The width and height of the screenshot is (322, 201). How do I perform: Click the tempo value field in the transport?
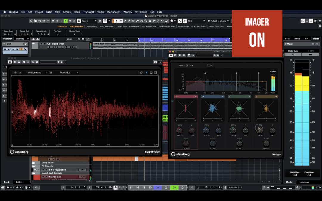pos(233,188)
